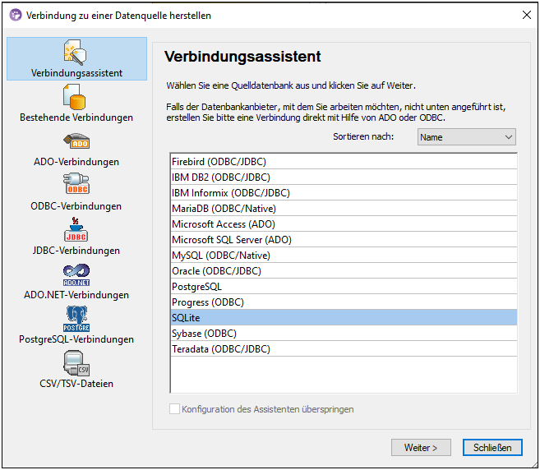
Task: Click the Verbindungsassistent wizard icon
Action: tap(76, 53)
